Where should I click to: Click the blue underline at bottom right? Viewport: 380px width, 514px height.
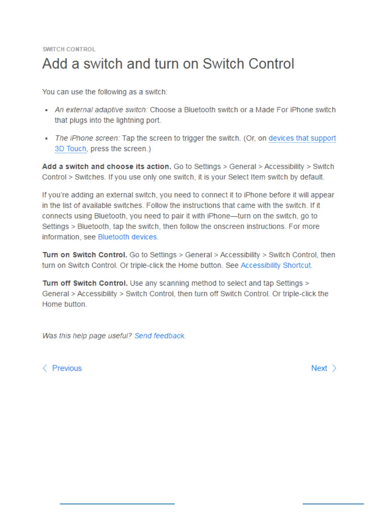coord(333,504)
